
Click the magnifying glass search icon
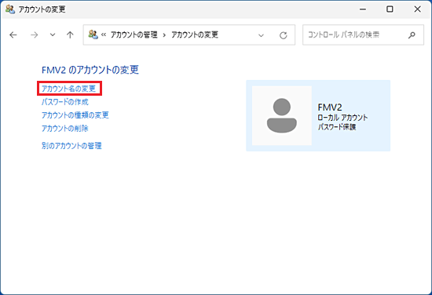(412, 35)
